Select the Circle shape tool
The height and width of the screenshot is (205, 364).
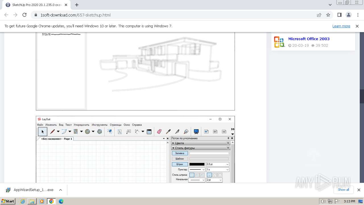(87, 132)
